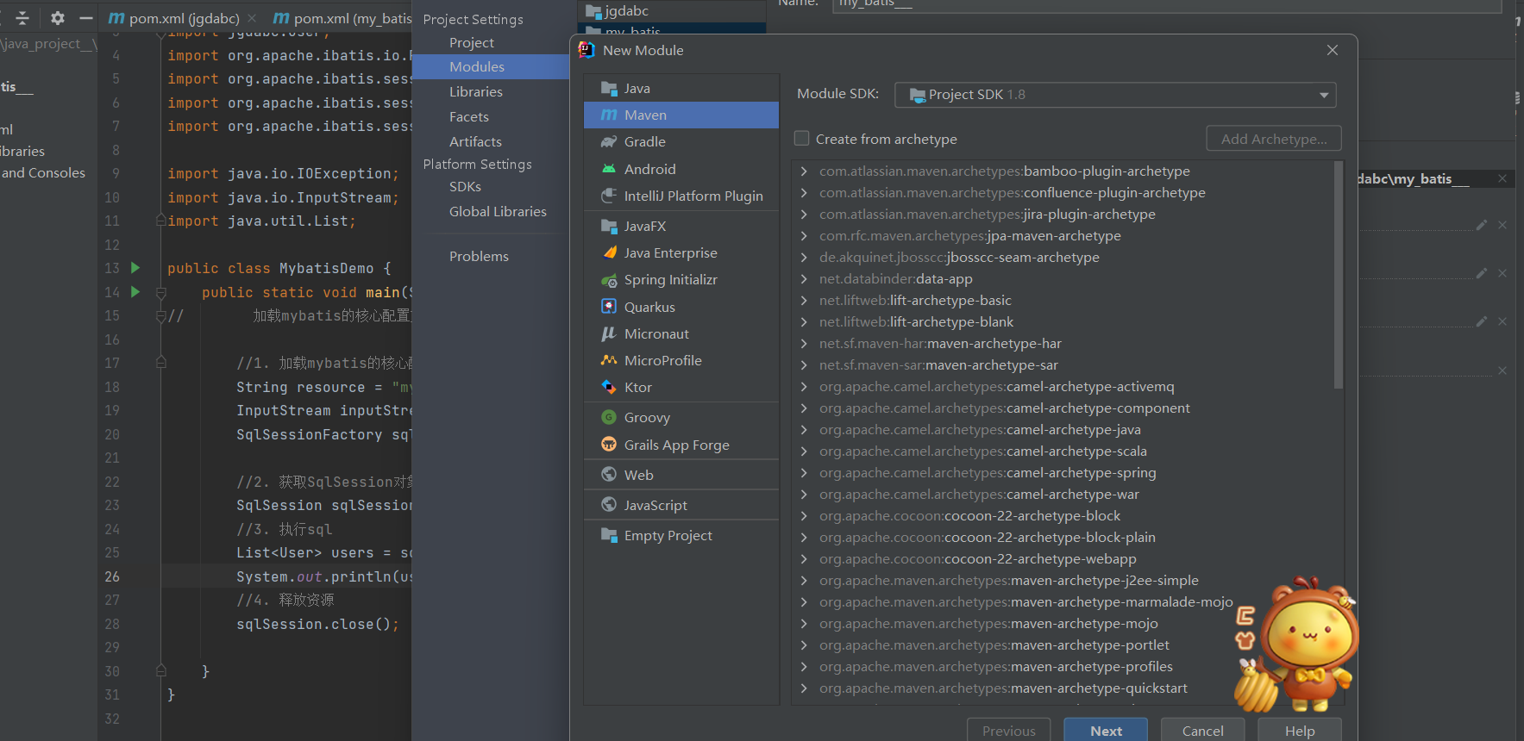The image size is (1524, 741).
Task: Enable Create from archetype checkbox
Action: pos(802,138)
